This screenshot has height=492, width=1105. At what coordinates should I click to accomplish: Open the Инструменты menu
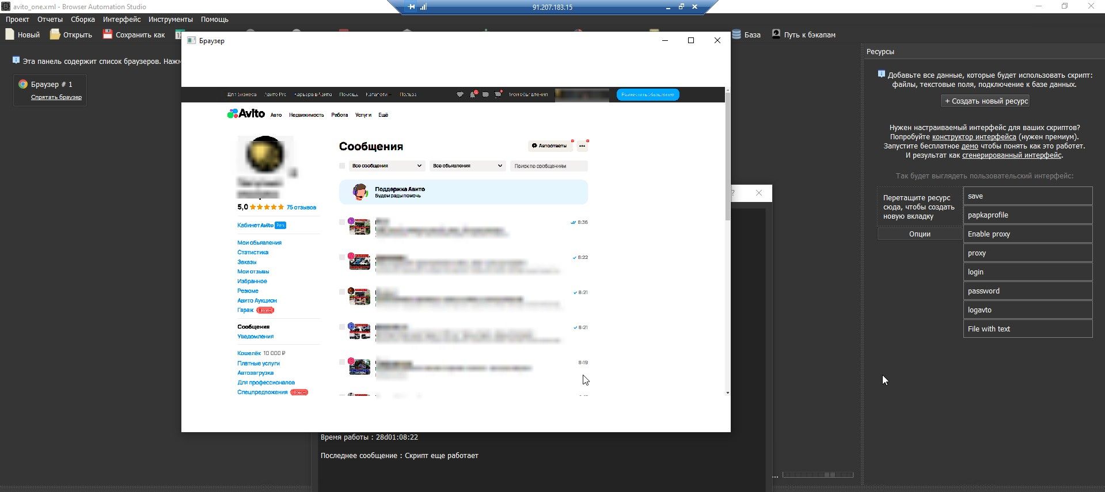170,20
